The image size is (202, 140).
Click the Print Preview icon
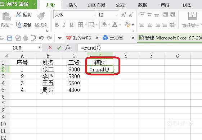pos(33,38)
